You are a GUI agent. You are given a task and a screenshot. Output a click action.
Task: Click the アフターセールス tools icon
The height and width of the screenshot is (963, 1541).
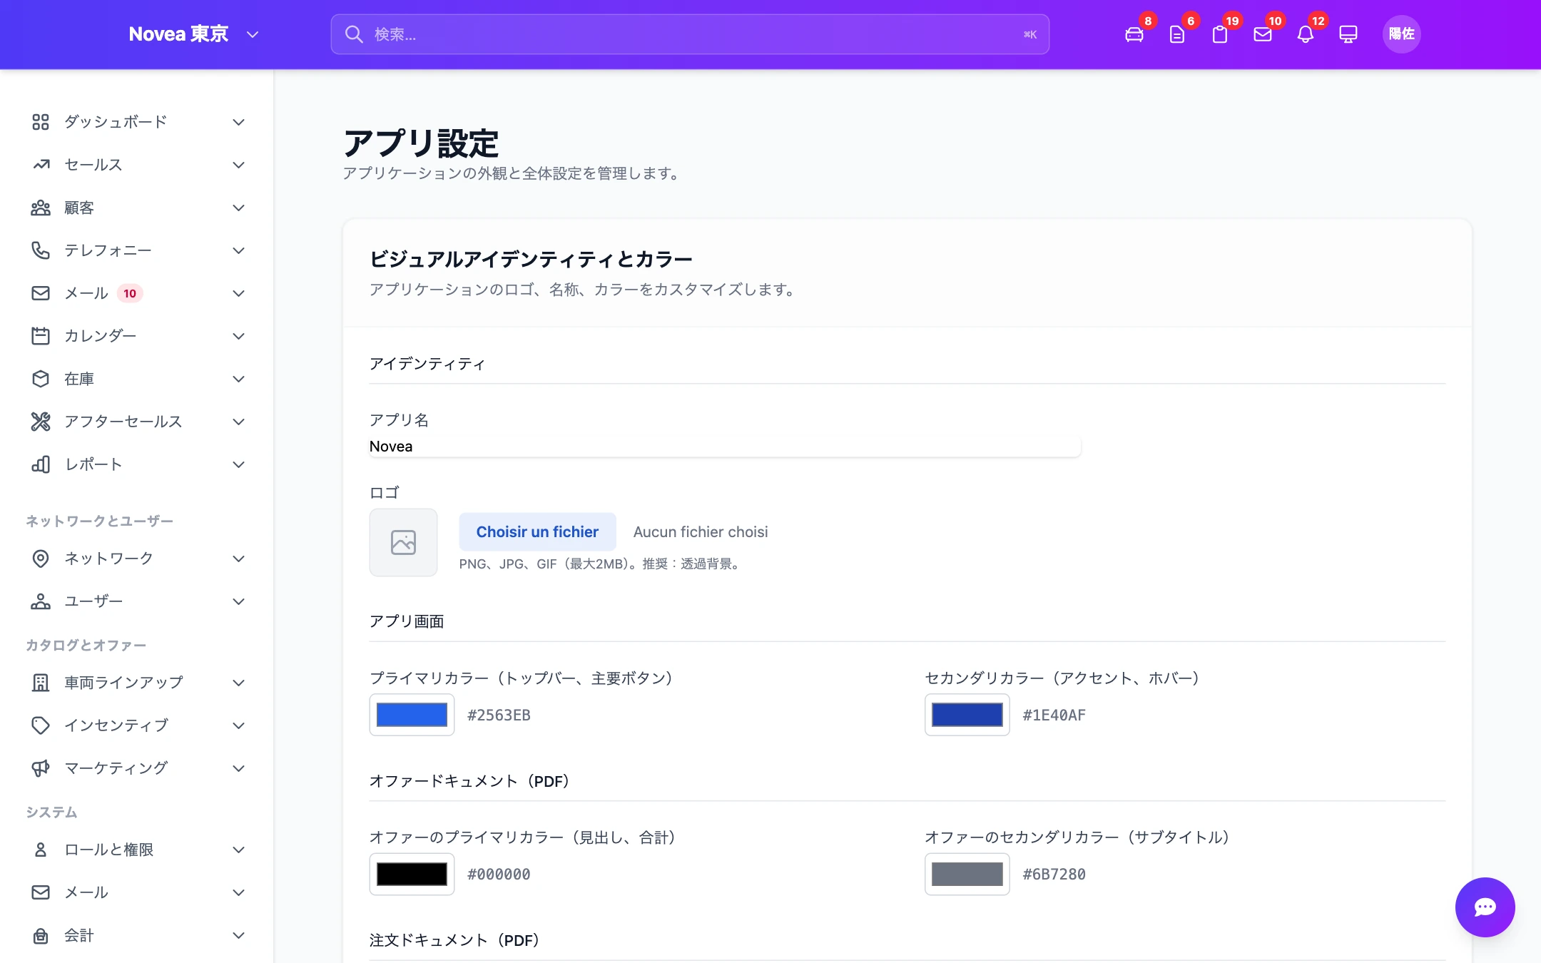coord(41,422)
